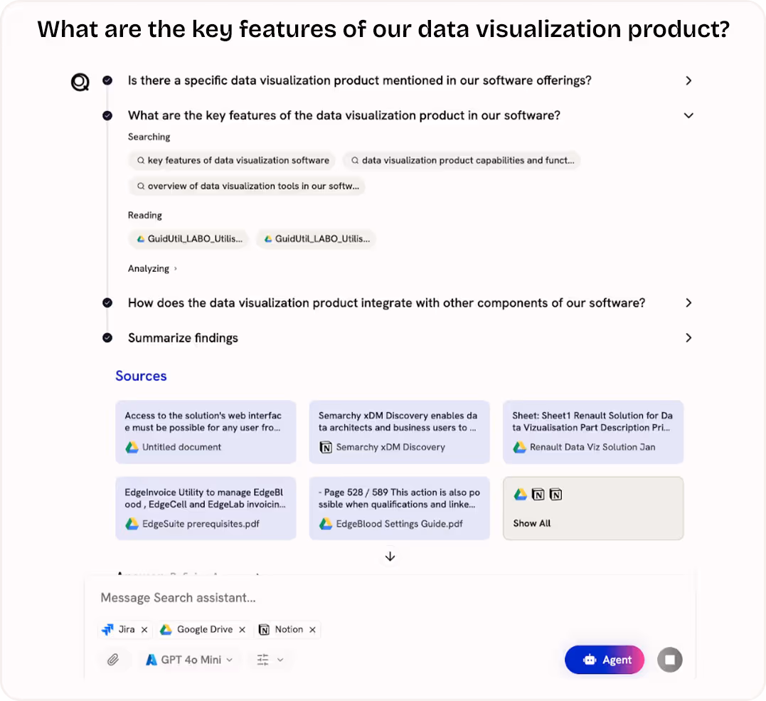Click the Sources heading

[142, 376]
